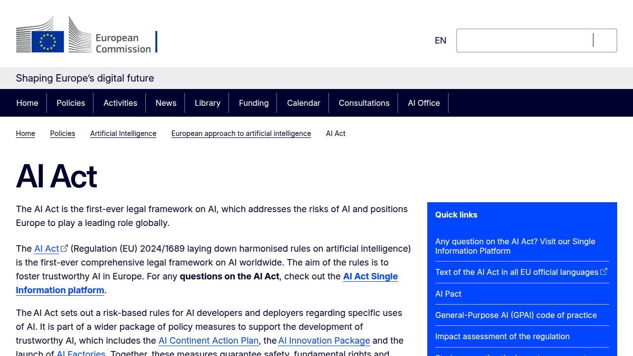Open European approach to artificial intelligence breadcrumb
The height and width of the screenshot is (356, 633).
pyautogui.click(x=241, y=133)
